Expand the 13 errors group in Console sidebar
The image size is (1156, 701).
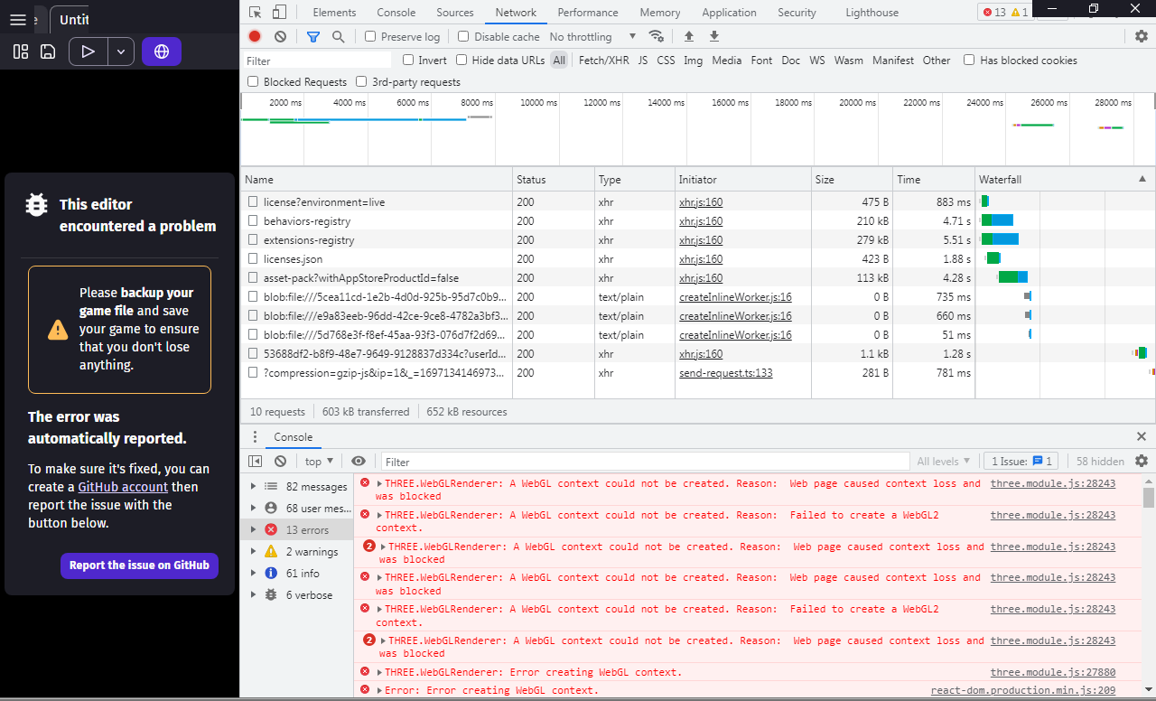pos(254,530)
